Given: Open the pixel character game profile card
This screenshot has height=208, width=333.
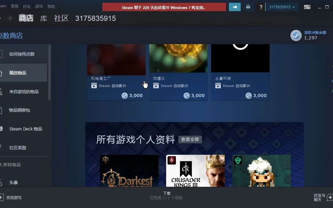Looking at the screenshot, I should click(262, 171).
